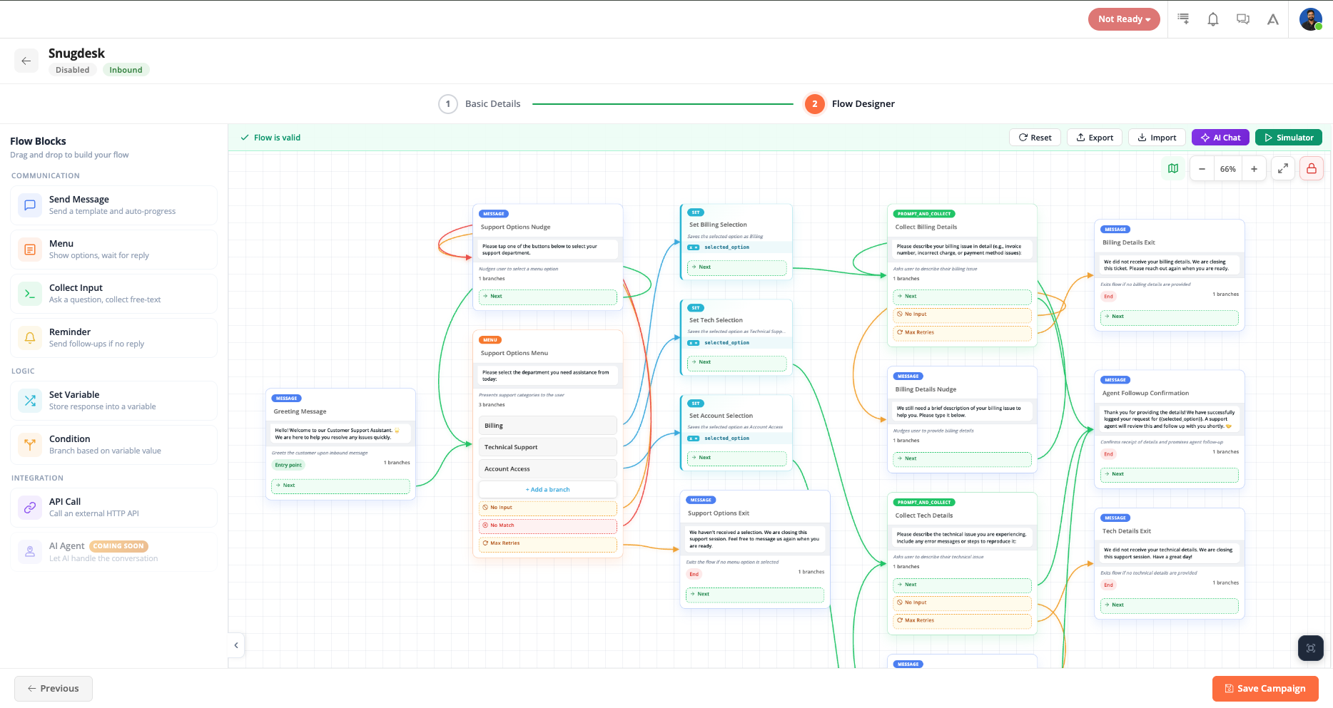Select the Set Billing Selection node title
1333x708 pixels.
pos(718,225)
